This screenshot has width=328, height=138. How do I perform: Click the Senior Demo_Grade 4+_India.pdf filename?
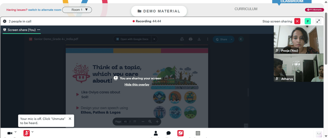pos(56,39)
